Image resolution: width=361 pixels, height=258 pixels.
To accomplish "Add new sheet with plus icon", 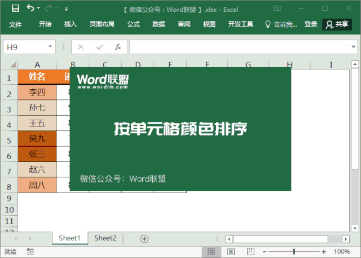I will pos(144,239).
